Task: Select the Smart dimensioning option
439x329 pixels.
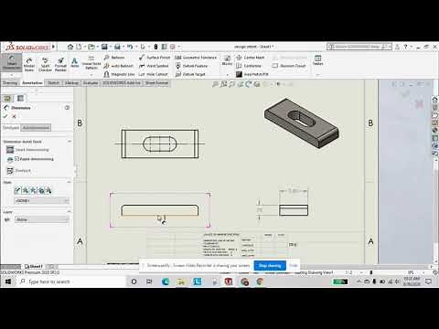Action: [x=27, y=150]
